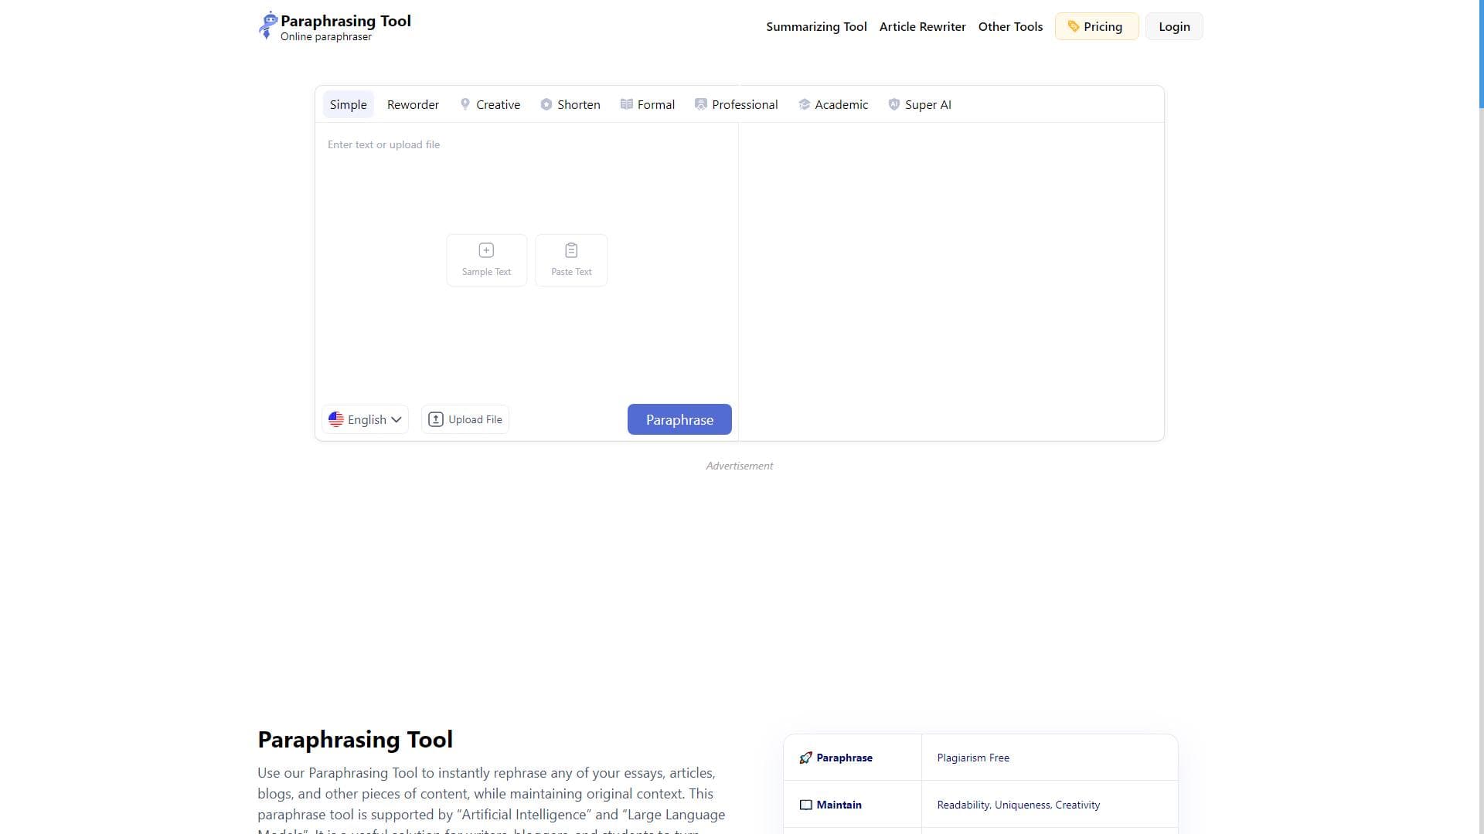
Task: Click the rocket icon beside Paraphrase label
Action: tap(805, 758)
